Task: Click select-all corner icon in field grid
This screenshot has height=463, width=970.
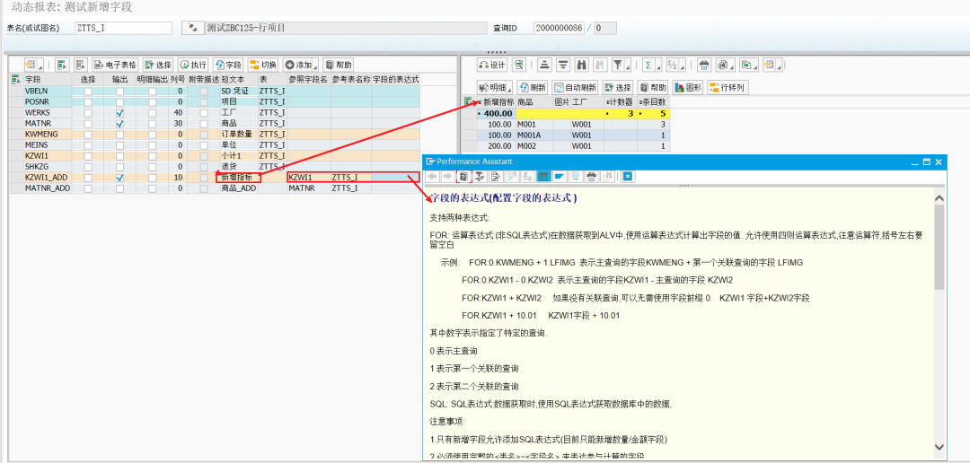Action: [16, 80]
